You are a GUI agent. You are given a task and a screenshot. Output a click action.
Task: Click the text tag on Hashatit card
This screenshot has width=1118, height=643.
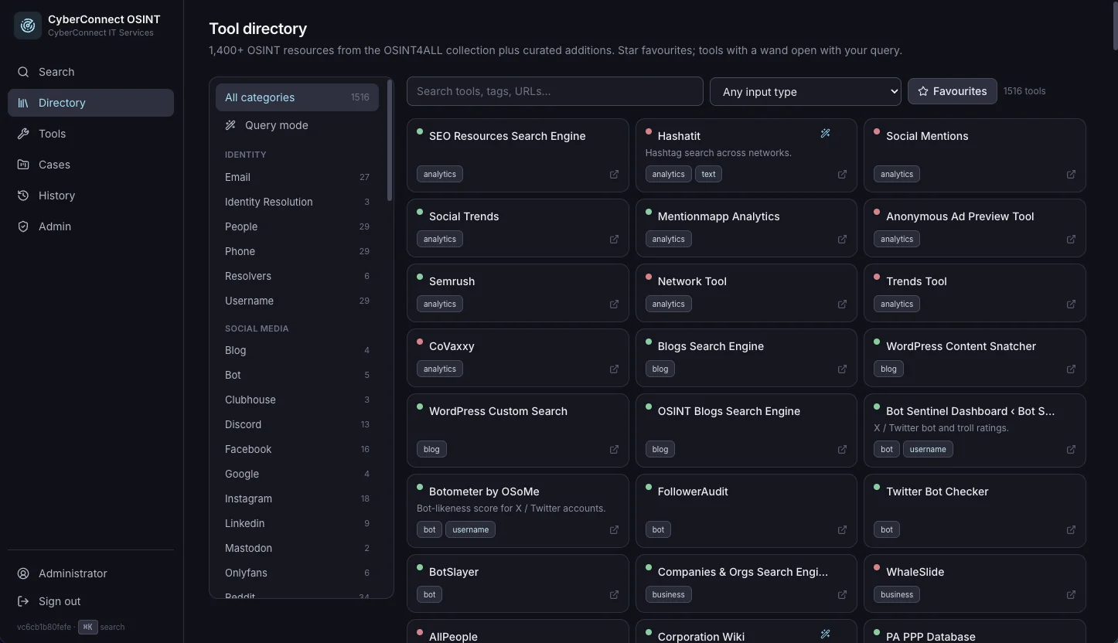[x=708, y=175]
